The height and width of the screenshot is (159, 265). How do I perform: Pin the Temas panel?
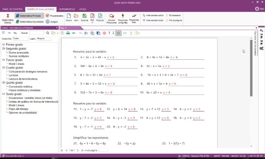[57, 28]
